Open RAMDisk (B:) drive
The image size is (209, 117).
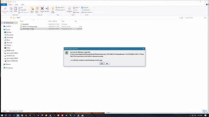pos(10,51)
